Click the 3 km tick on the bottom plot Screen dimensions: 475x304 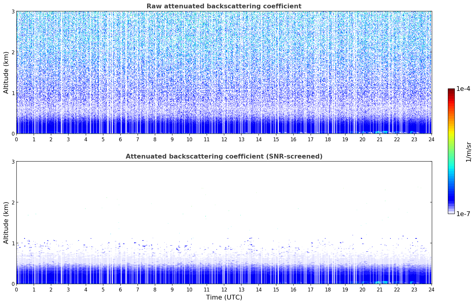(x=13, y=162)
